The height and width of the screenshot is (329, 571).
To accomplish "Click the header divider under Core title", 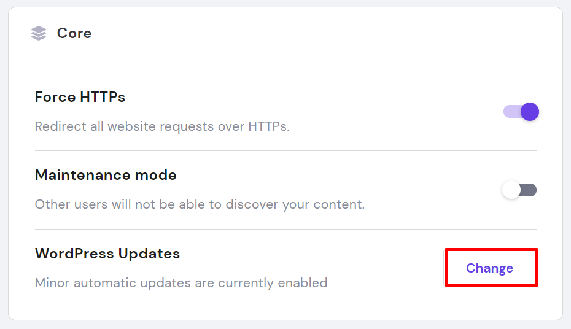I will point(285,60).
